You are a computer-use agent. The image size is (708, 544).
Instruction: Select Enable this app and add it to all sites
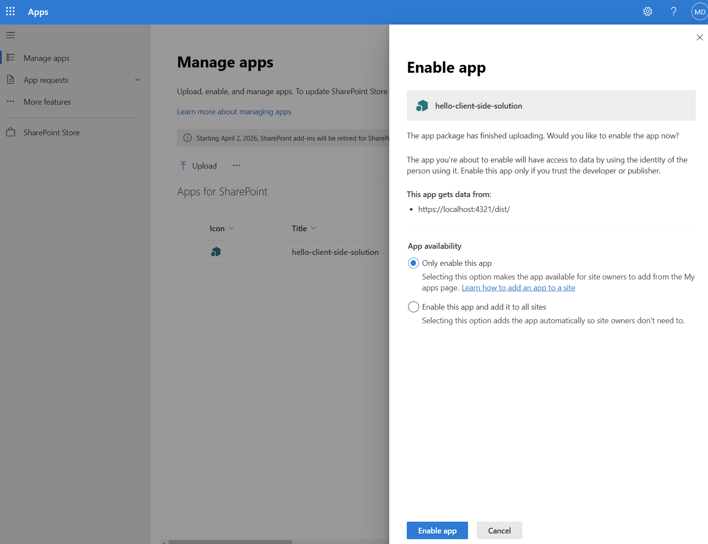pos(413,307)
